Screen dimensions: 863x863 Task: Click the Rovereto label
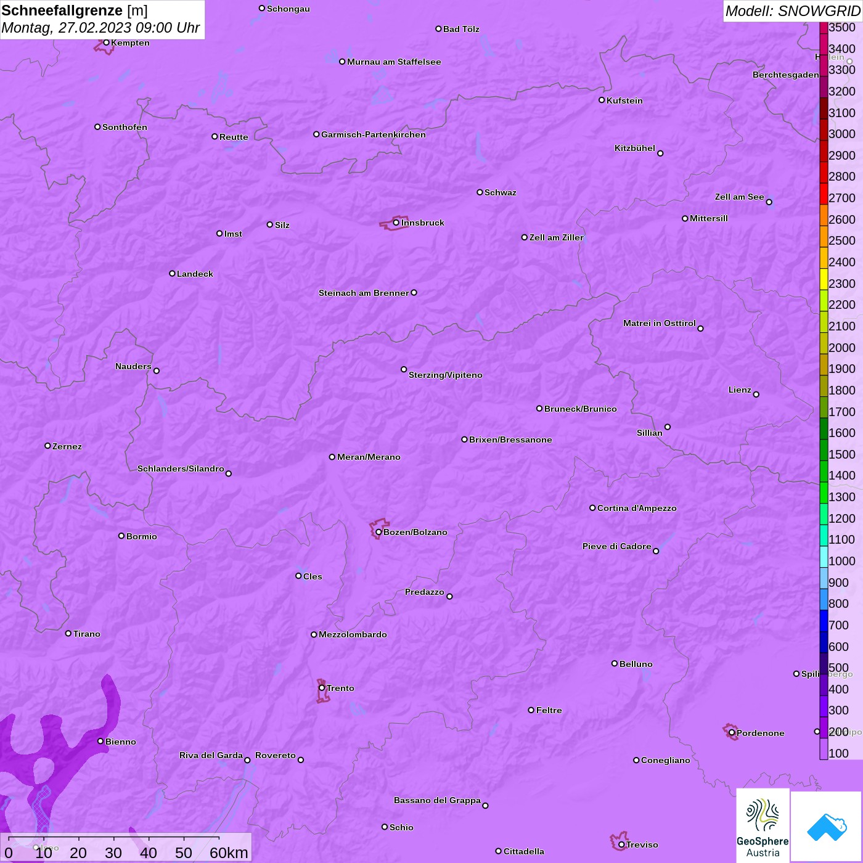(276, 755)
